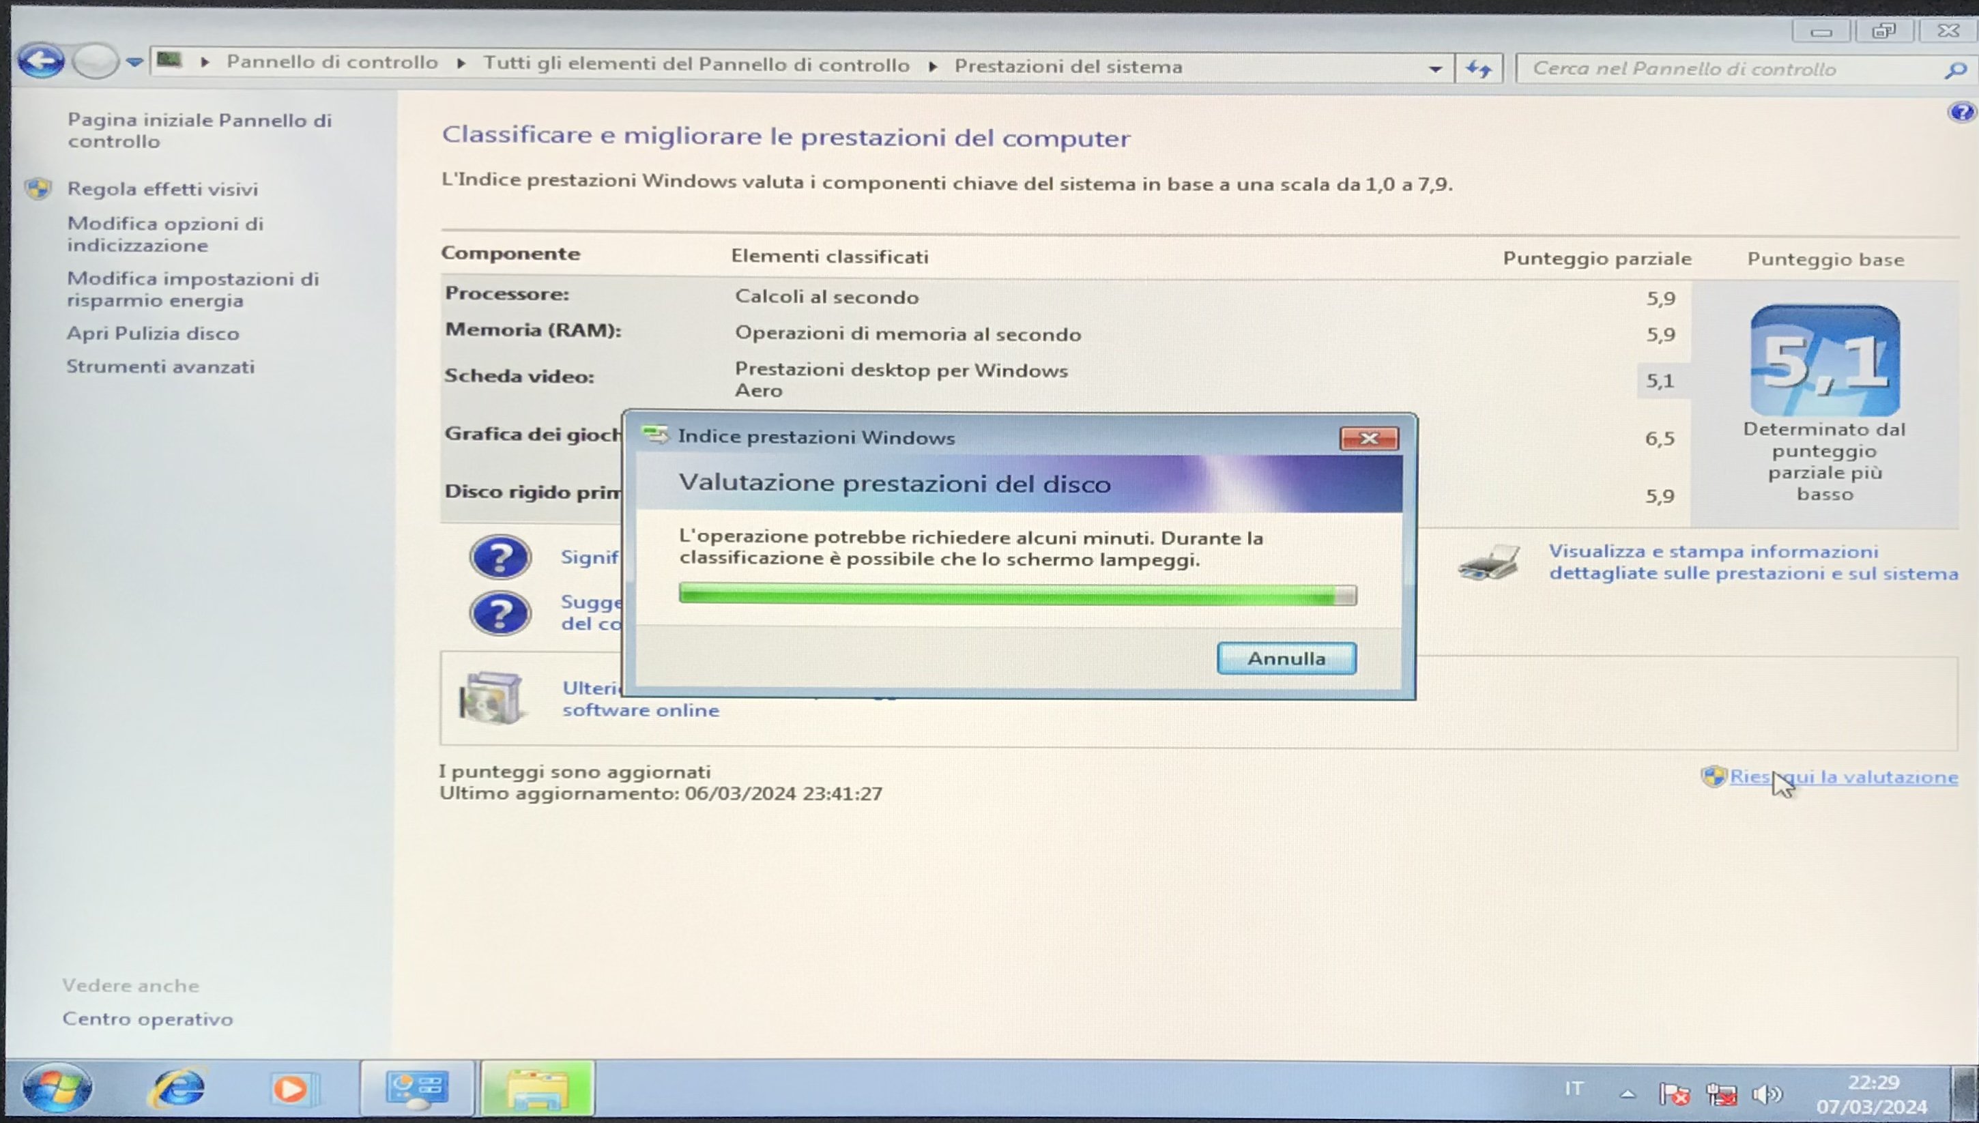This screenshot has height=1123, width=1979.
Task: Show hidden tray icons arrow
Action: [1628, 1094]
